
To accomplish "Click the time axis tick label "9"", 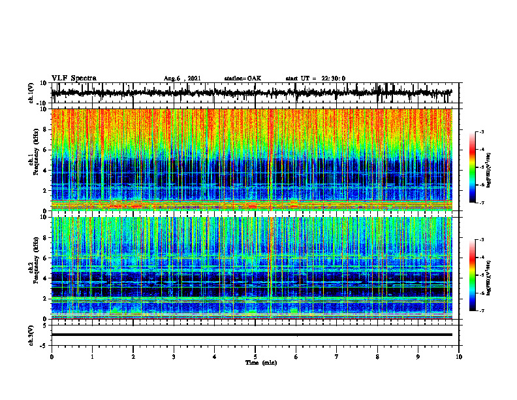I will click(x=418, y=357).
